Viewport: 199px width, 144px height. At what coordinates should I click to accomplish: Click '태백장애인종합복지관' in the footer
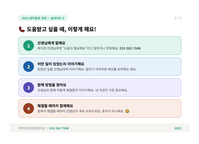pos(32,128)
